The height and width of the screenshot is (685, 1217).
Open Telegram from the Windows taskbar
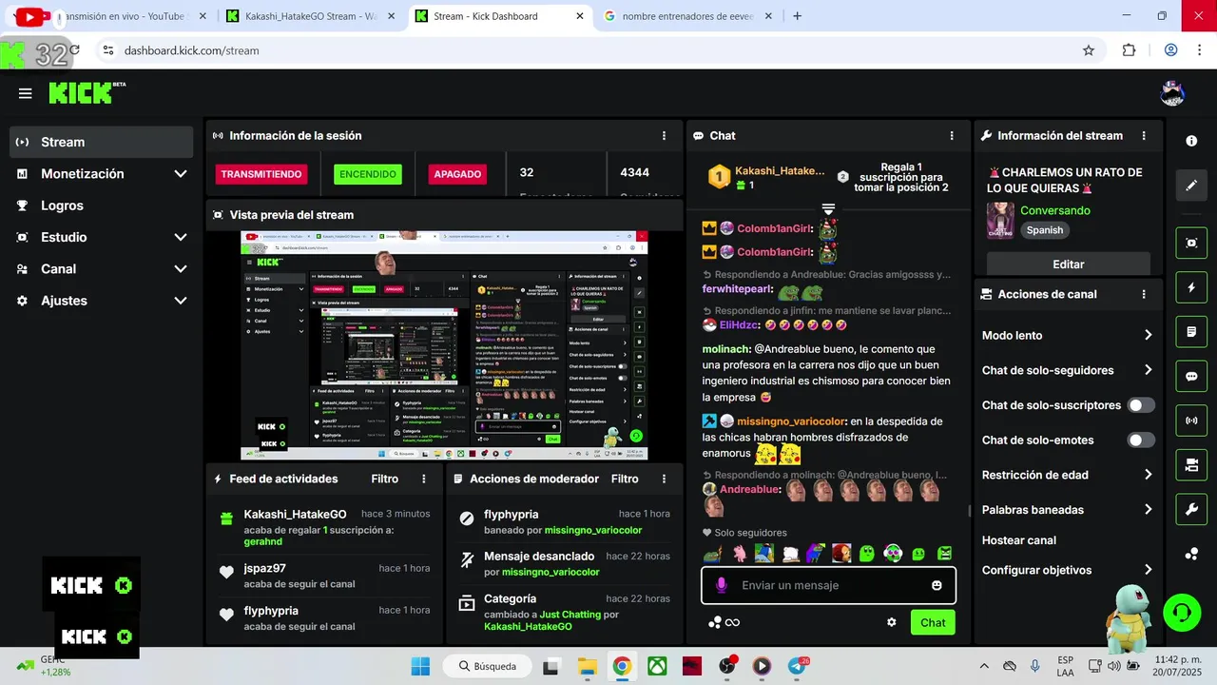(x=798, y=666)
